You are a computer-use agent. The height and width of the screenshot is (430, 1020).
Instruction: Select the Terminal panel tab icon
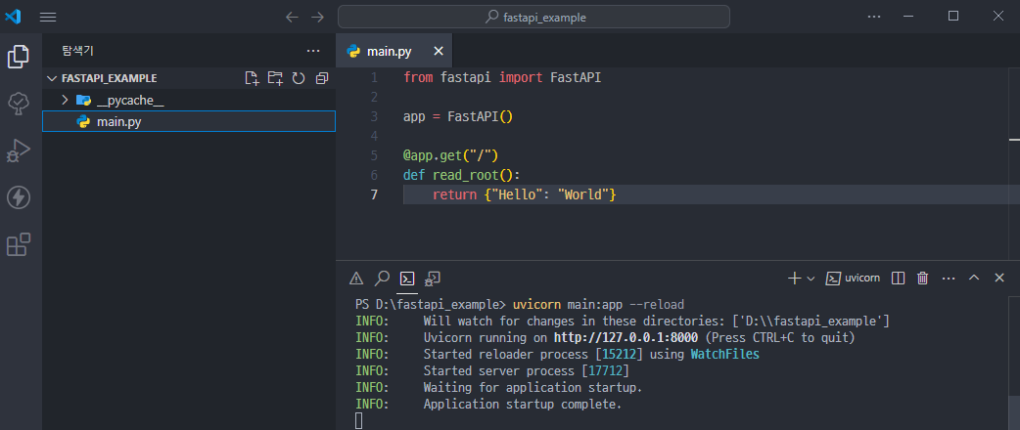pos(407,279)
